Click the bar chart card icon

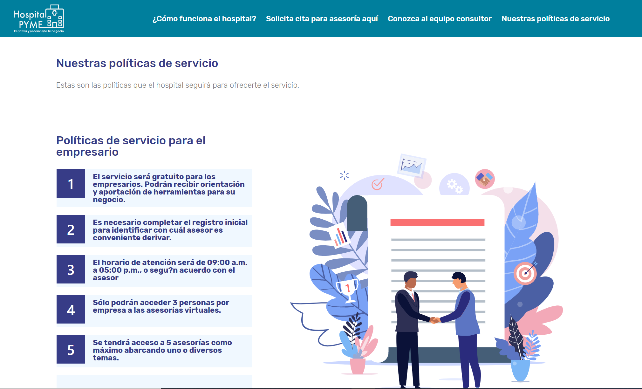(341, 236)
